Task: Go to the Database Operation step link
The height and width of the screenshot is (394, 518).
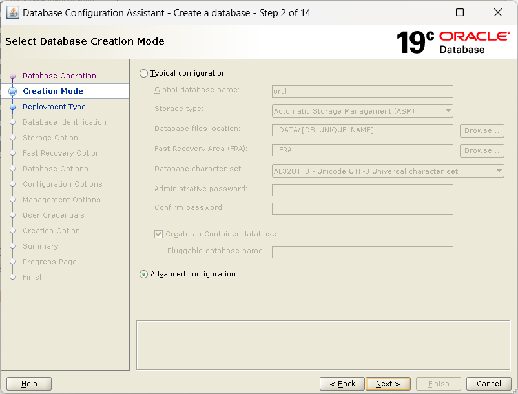Action: [x=59, y=76]
